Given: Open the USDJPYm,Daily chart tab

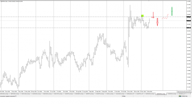Looking at the screenshot, I should [69, 94].
